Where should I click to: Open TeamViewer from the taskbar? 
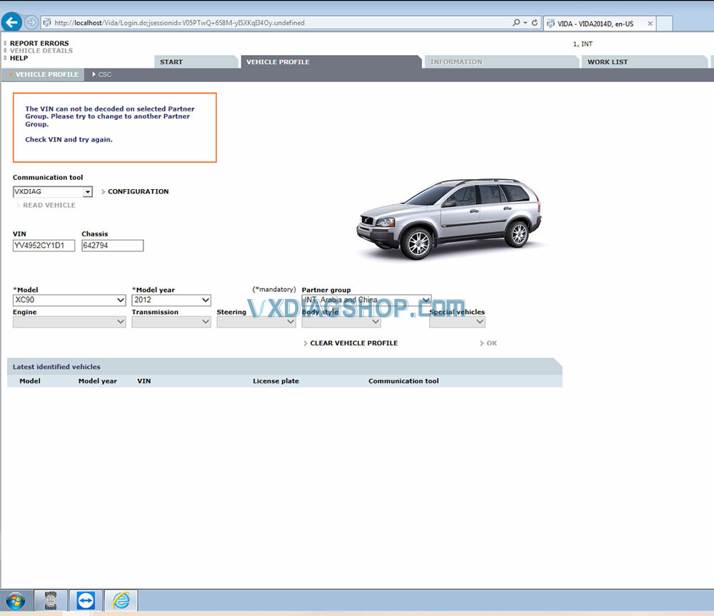[85, 601]
